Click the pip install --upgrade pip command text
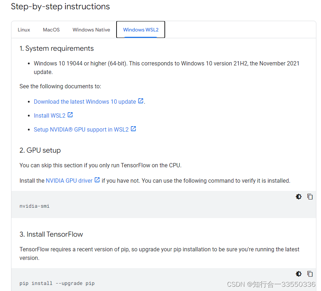 pyautogui.click(x=57, y=283)
